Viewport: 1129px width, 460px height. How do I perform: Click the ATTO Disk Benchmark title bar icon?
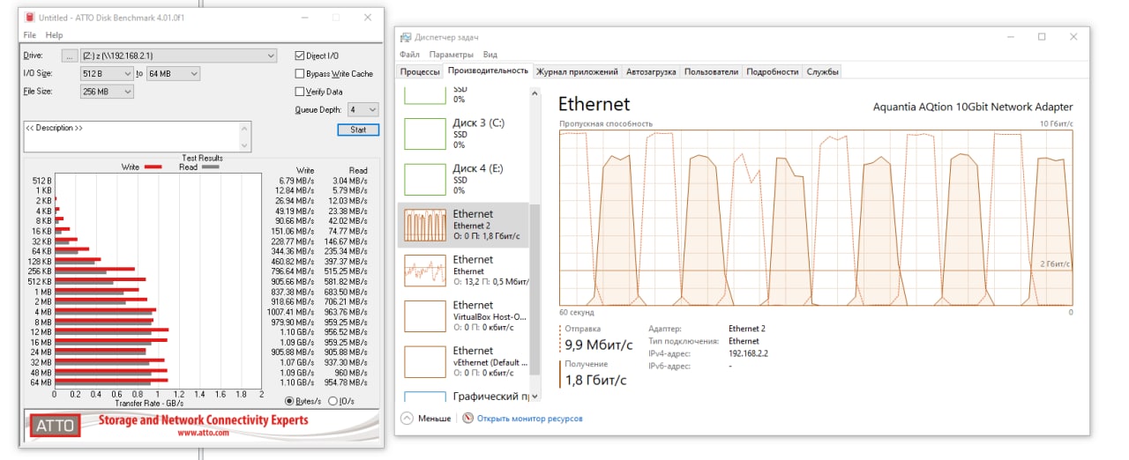pos(30,17)
